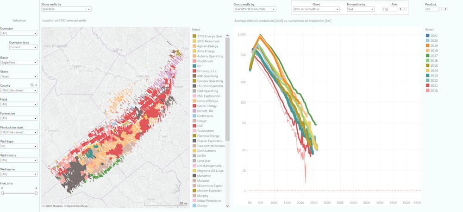The image size is (463, 212).
Task: Open the Group wells by dropdown
Action: pyautogui.click(x=255, y=9)
